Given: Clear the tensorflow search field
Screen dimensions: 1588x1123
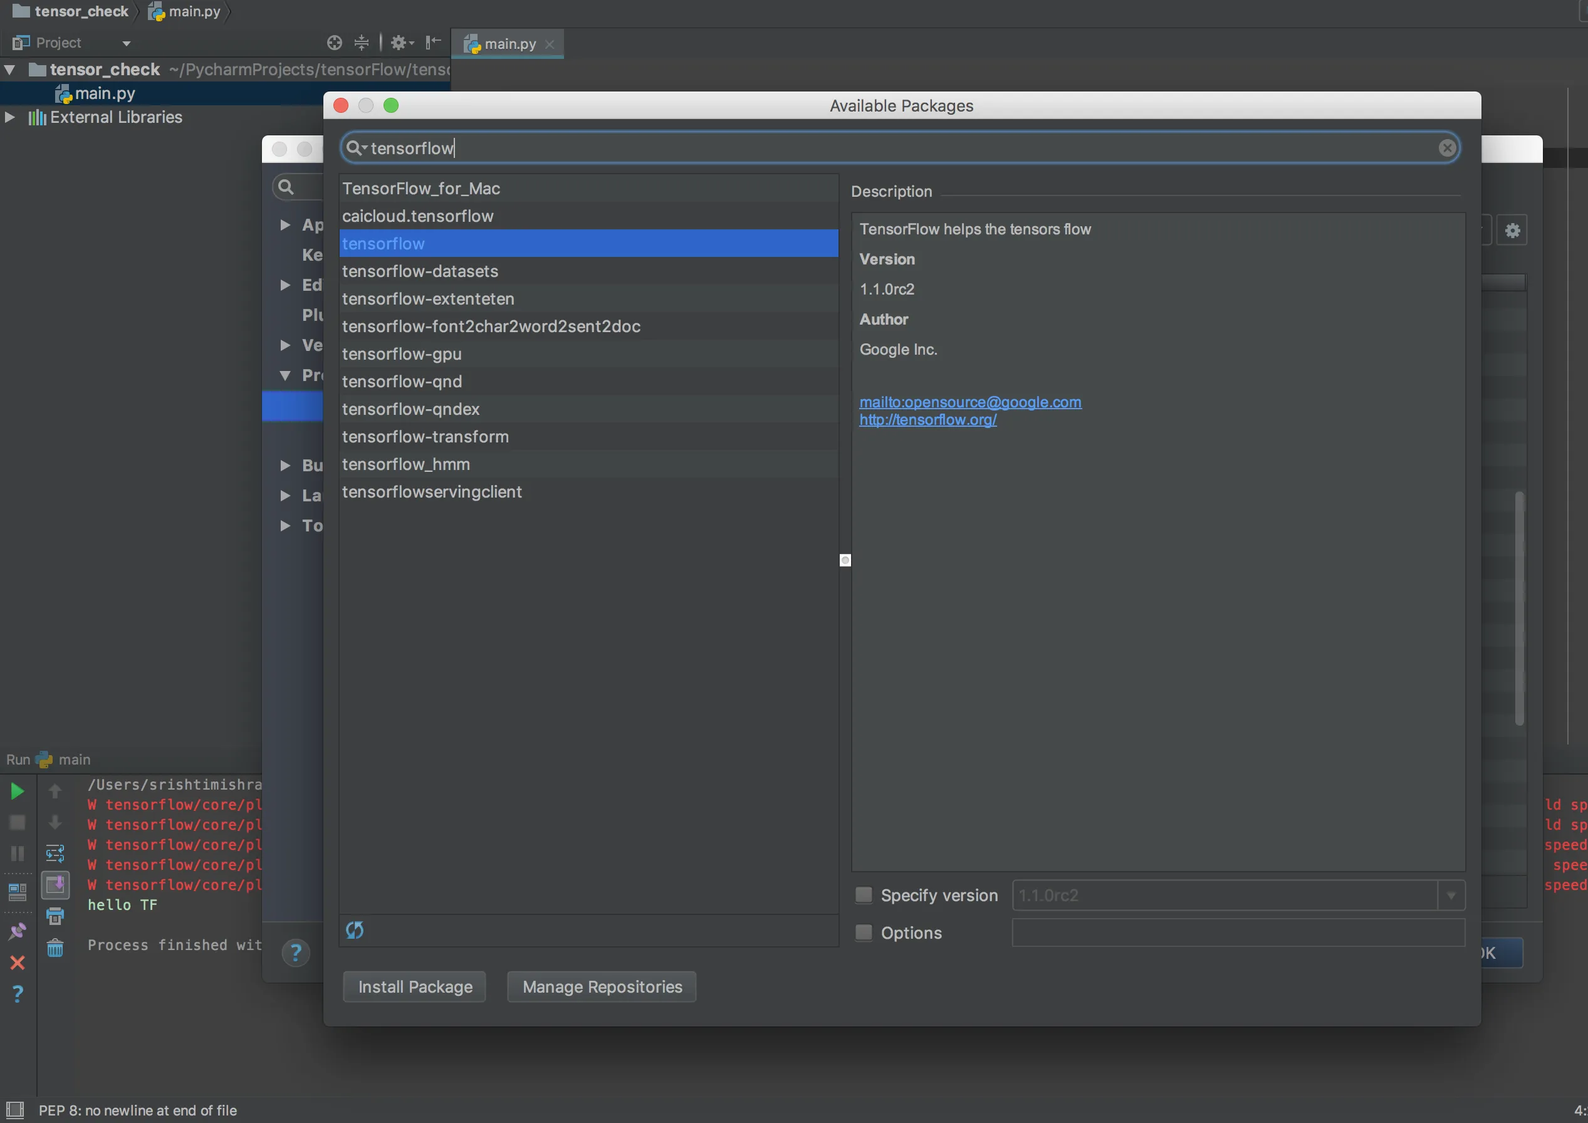Looking at the screenshot, I should [x=1446, y=148].
